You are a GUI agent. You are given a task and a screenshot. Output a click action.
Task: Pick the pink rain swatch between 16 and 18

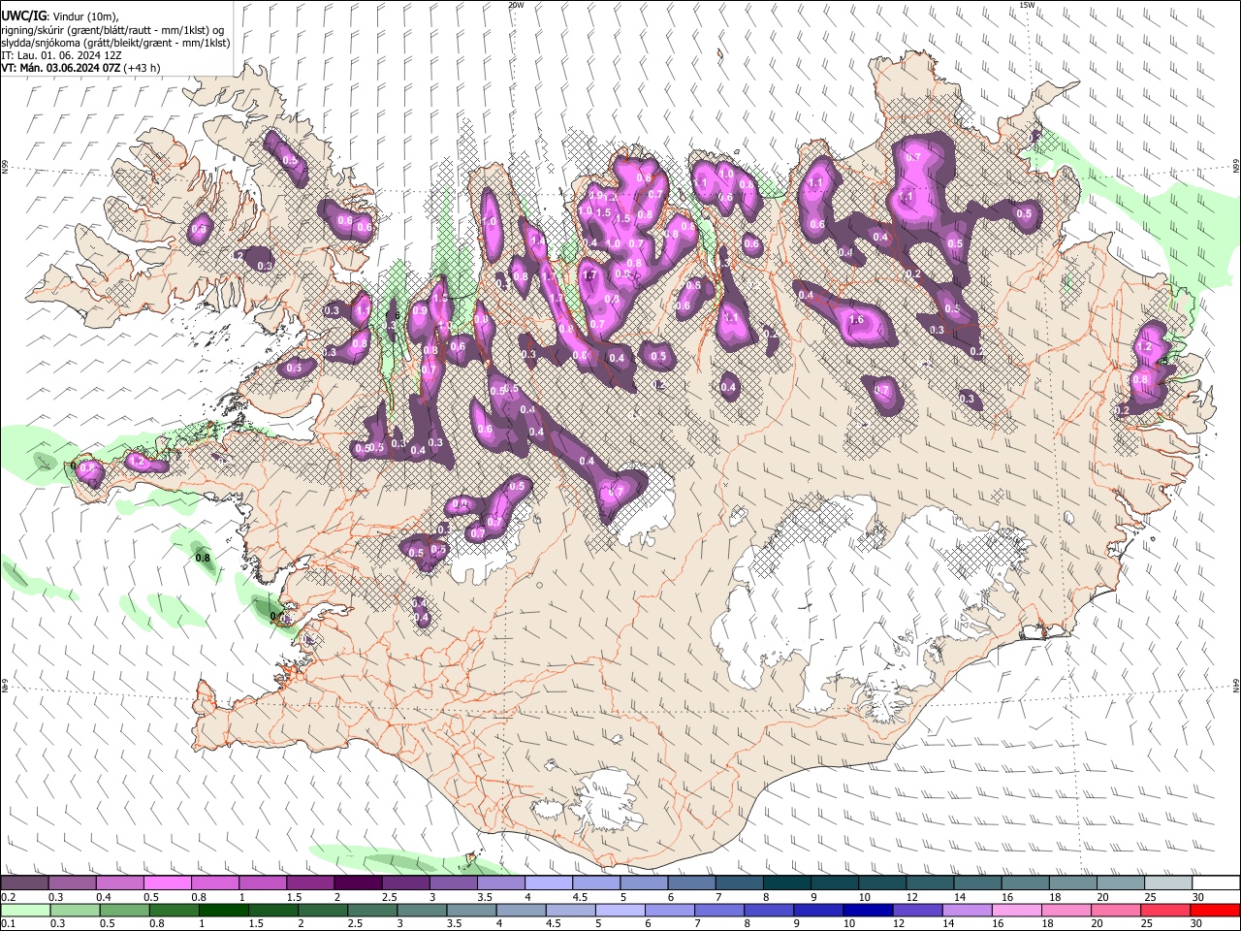click(x=1016, y=910)
